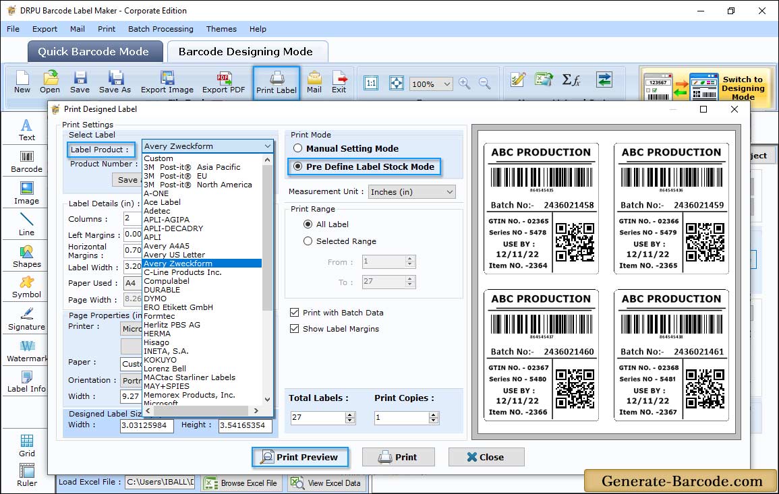Open the 100% zoom level dropdown

(x=431, y=84)
